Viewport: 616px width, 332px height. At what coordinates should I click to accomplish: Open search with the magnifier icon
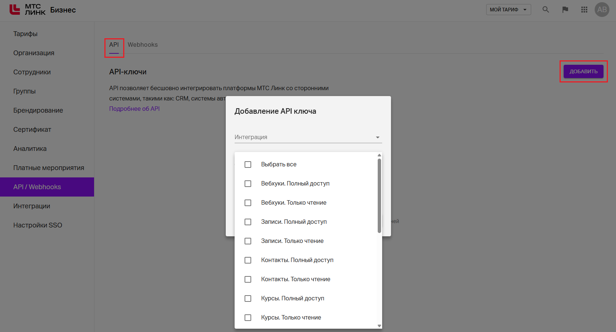pos(546,10)
